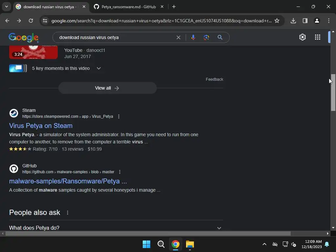Screen dimensions: 336x252
Task: Click the horizontal scroll right arrow
Action: tap(328, 234)
